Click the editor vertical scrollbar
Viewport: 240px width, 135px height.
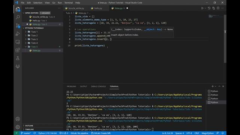pos(225,39)
